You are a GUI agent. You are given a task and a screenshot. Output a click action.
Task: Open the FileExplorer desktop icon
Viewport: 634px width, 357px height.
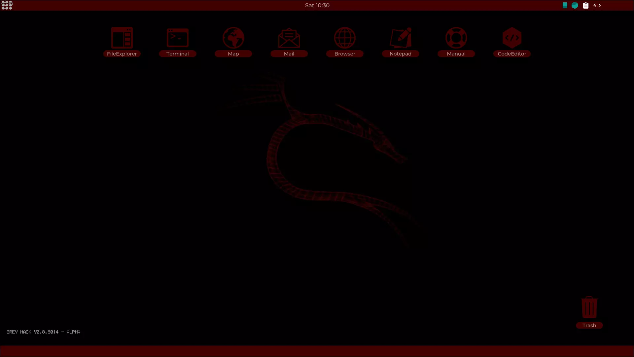[122, 38]
